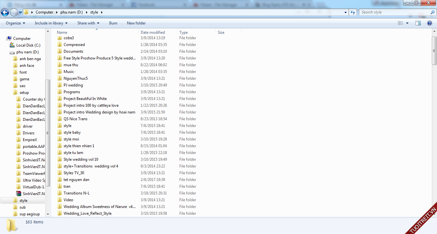Screen dimensions: 437x234
Task: Open the Organize dropdown menu
Action: 15,23
